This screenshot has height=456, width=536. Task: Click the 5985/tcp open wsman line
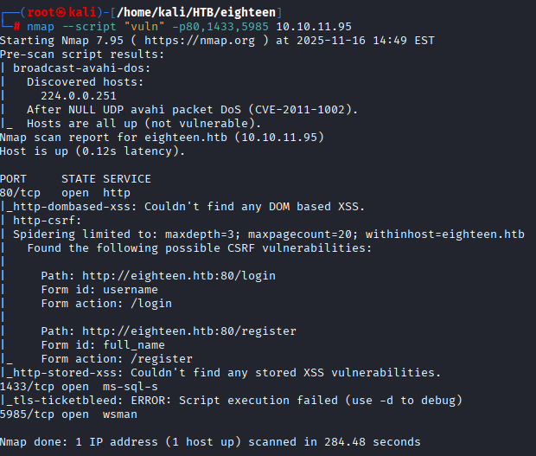66,414
